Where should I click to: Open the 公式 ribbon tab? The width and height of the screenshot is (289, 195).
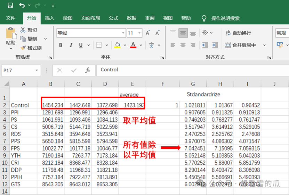point(113,18)
